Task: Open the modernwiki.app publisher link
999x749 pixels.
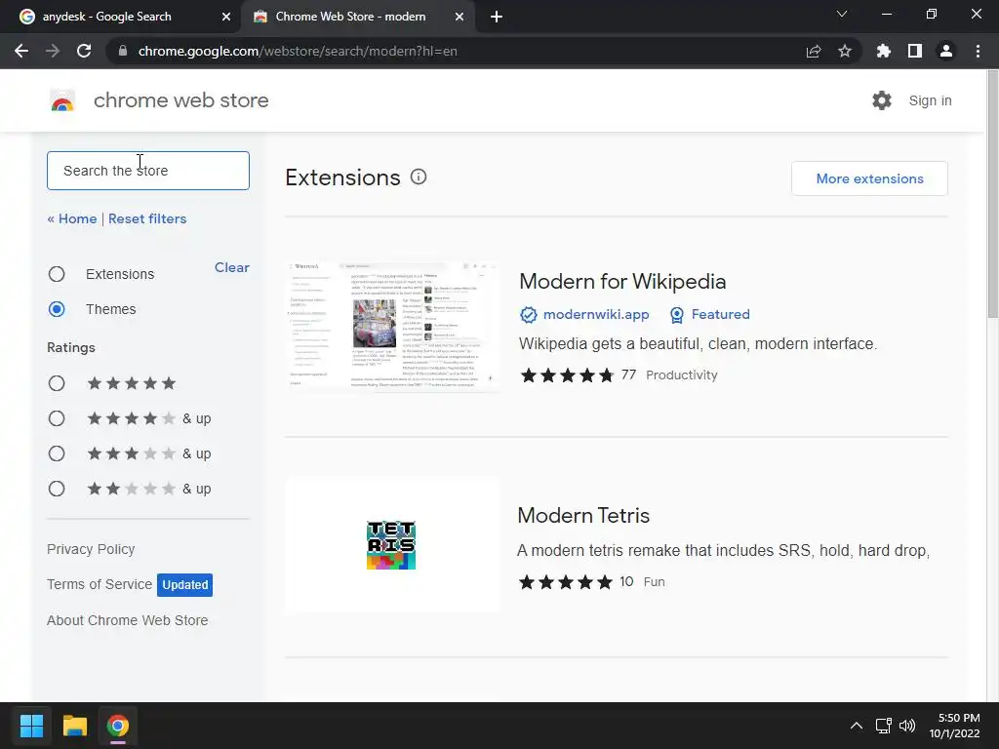Action: click(x=596, y=315)
